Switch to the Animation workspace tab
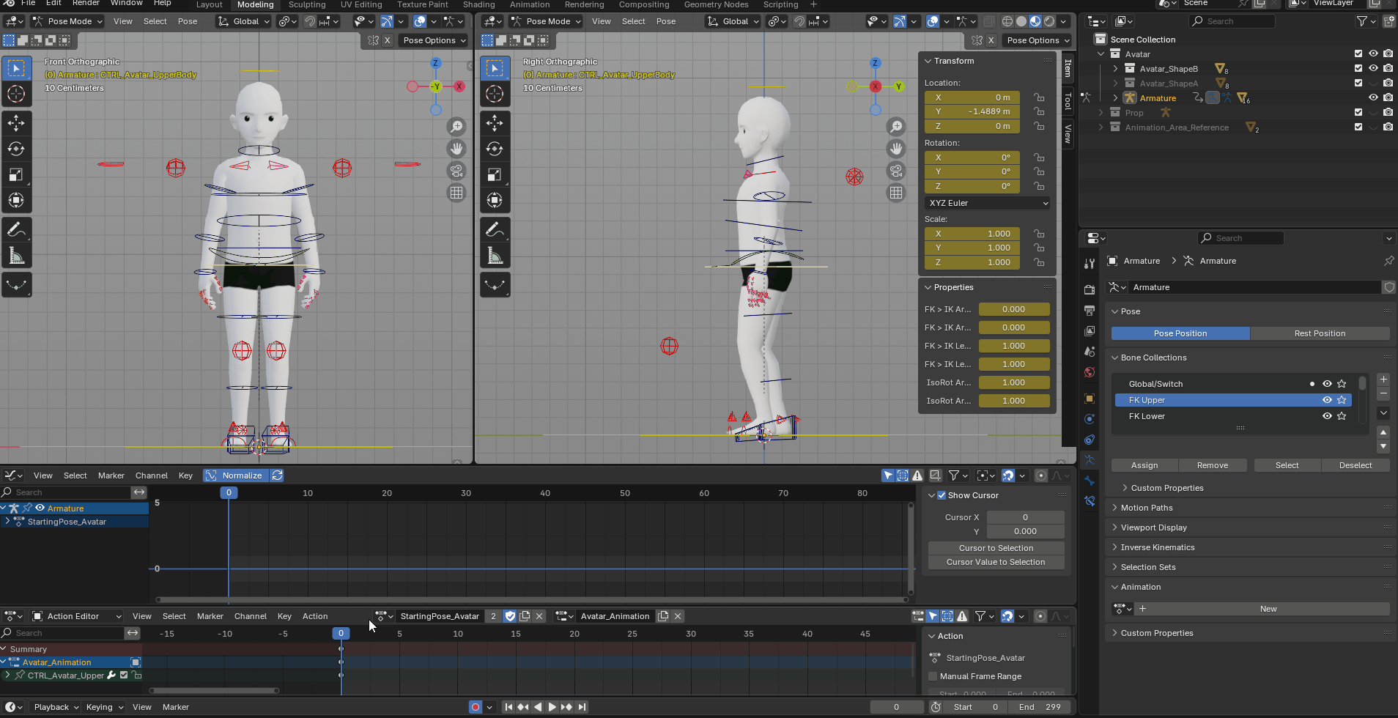 529,4
